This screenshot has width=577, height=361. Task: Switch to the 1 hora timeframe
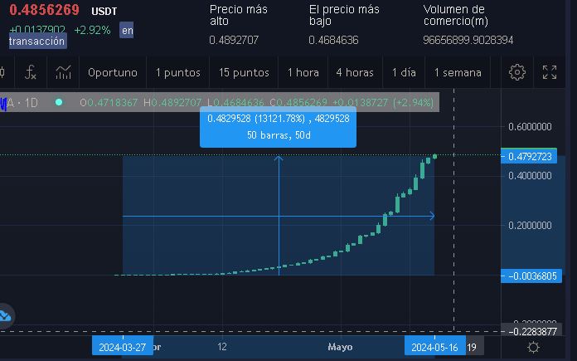coord(303,72)
